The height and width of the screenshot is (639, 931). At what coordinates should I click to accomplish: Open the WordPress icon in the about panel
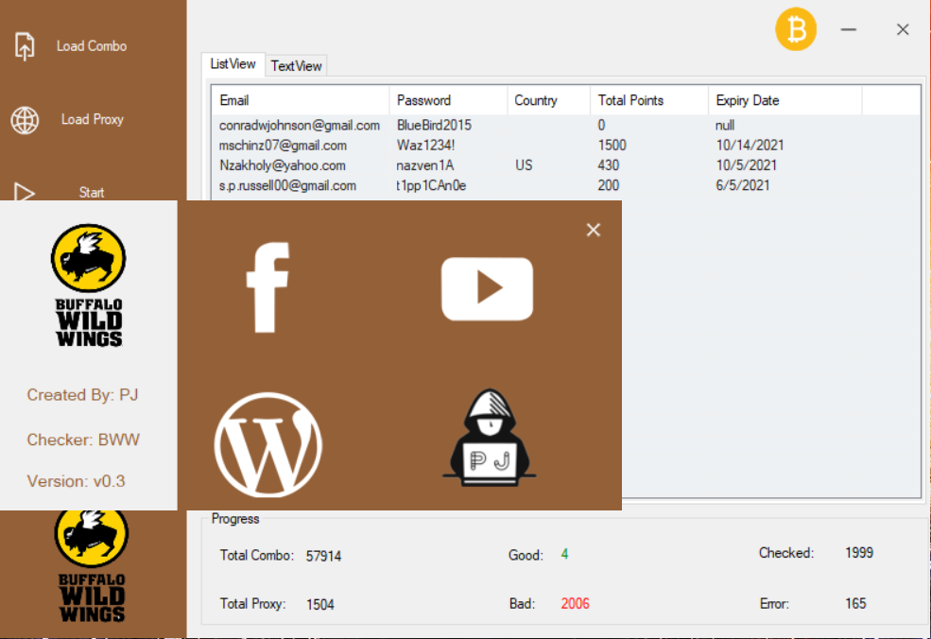tap(268, 444)
